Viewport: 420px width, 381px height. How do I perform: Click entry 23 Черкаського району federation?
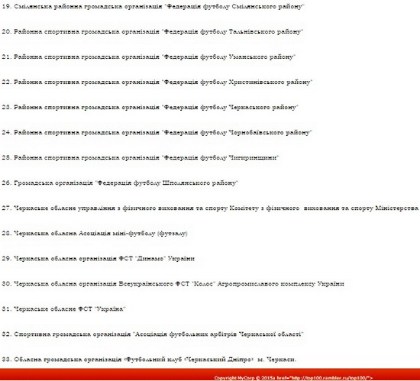click(150, 108)
